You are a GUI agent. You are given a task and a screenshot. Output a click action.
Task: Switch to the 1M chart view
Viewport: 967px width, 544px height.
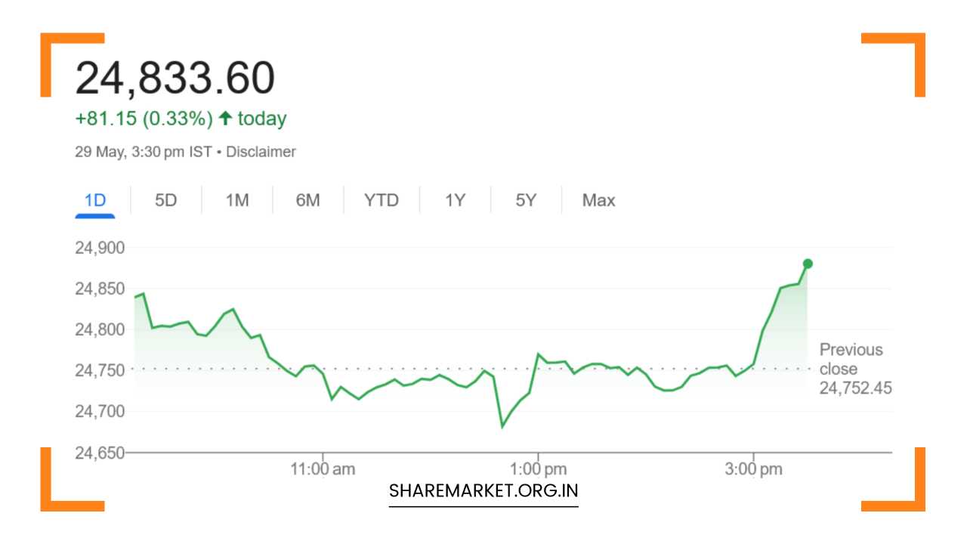click(236, 200)
